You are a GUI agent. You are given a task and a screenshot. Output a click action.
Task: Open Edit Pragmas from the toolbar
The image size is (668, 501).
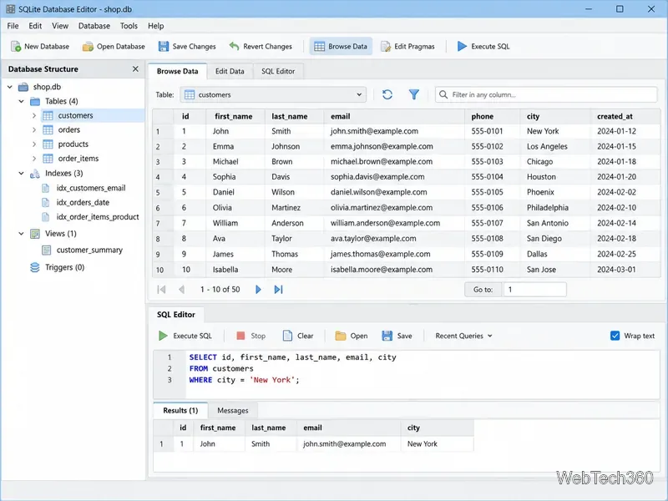[x=407, y=47]
